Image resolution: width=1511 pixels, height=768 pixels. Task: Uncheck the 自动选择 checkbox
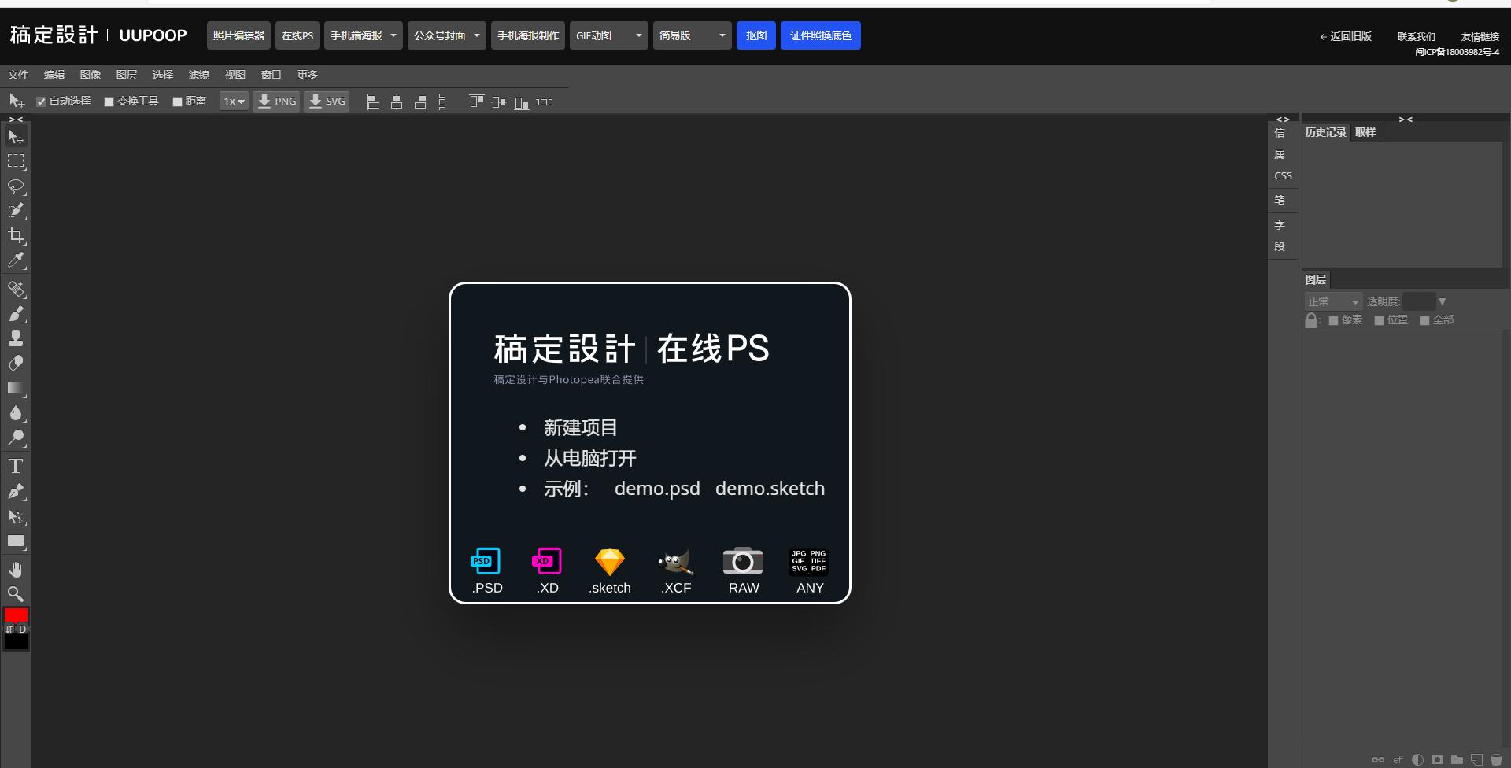(42, 101)
